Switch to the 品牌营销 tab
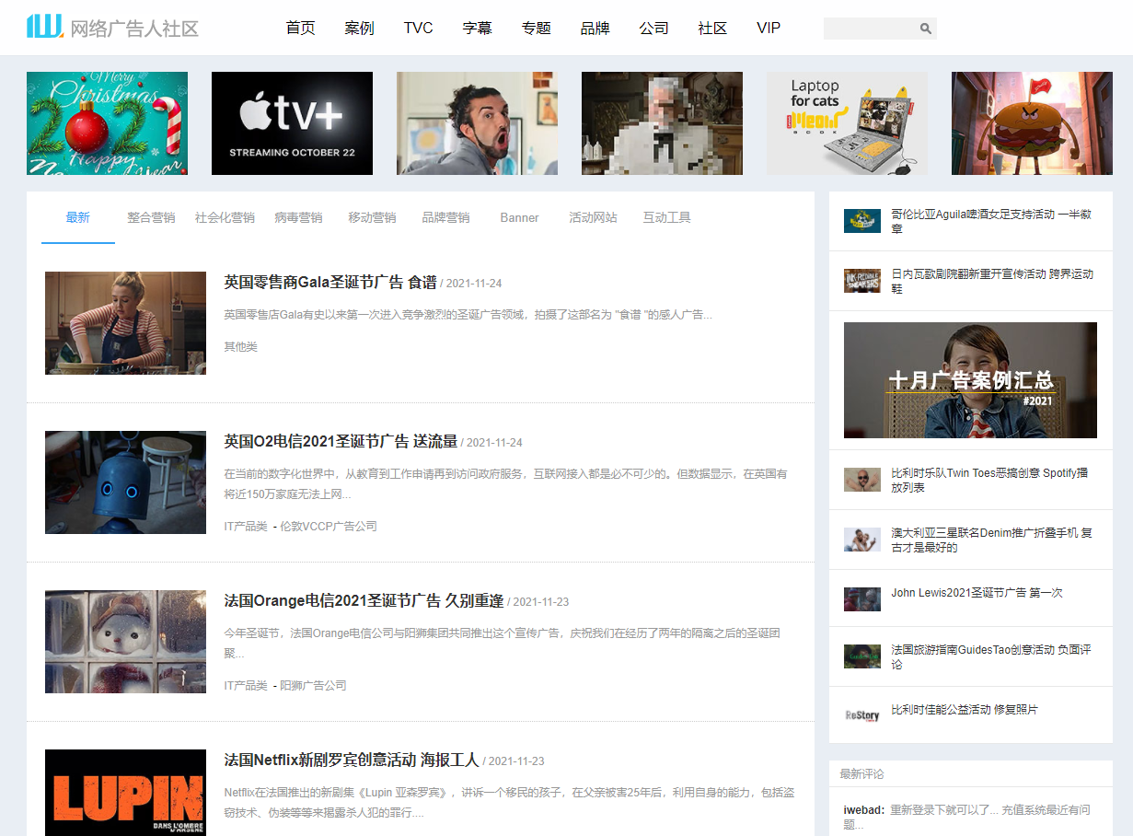Screen dimensions: 1133x836 tap(445, 218)
